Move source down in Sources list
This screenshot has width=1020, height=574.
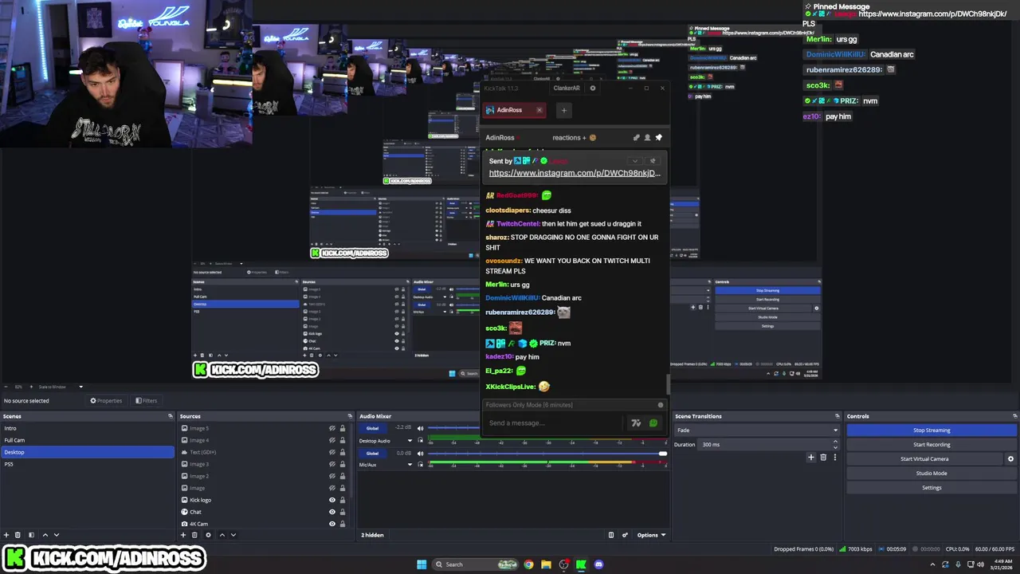pyautogui.click(x=233, y=535)
